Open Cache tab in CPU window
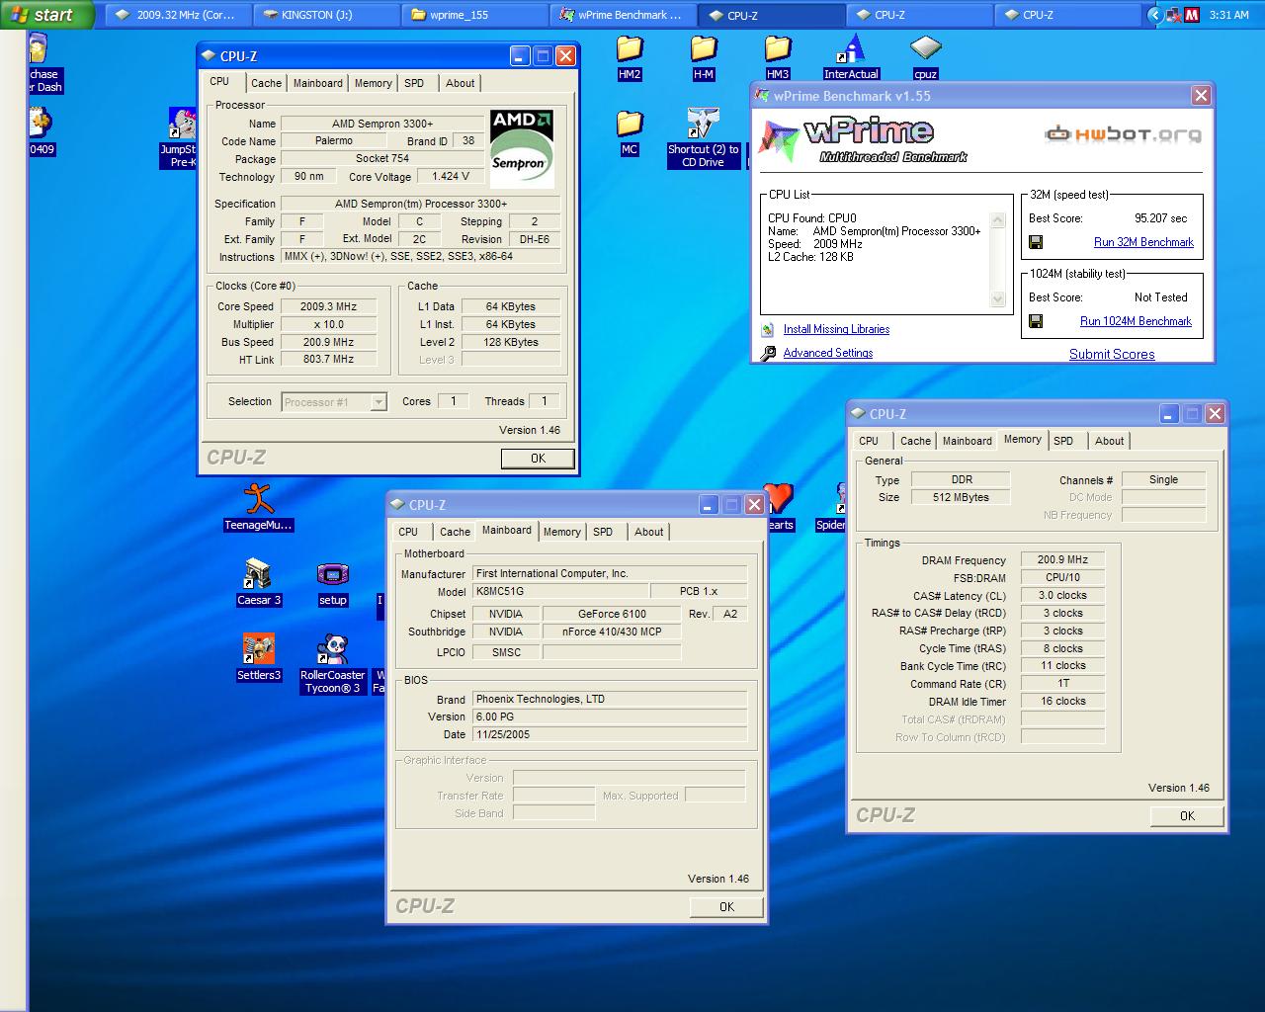The image size is (1265, 1012). coord(266,83)
